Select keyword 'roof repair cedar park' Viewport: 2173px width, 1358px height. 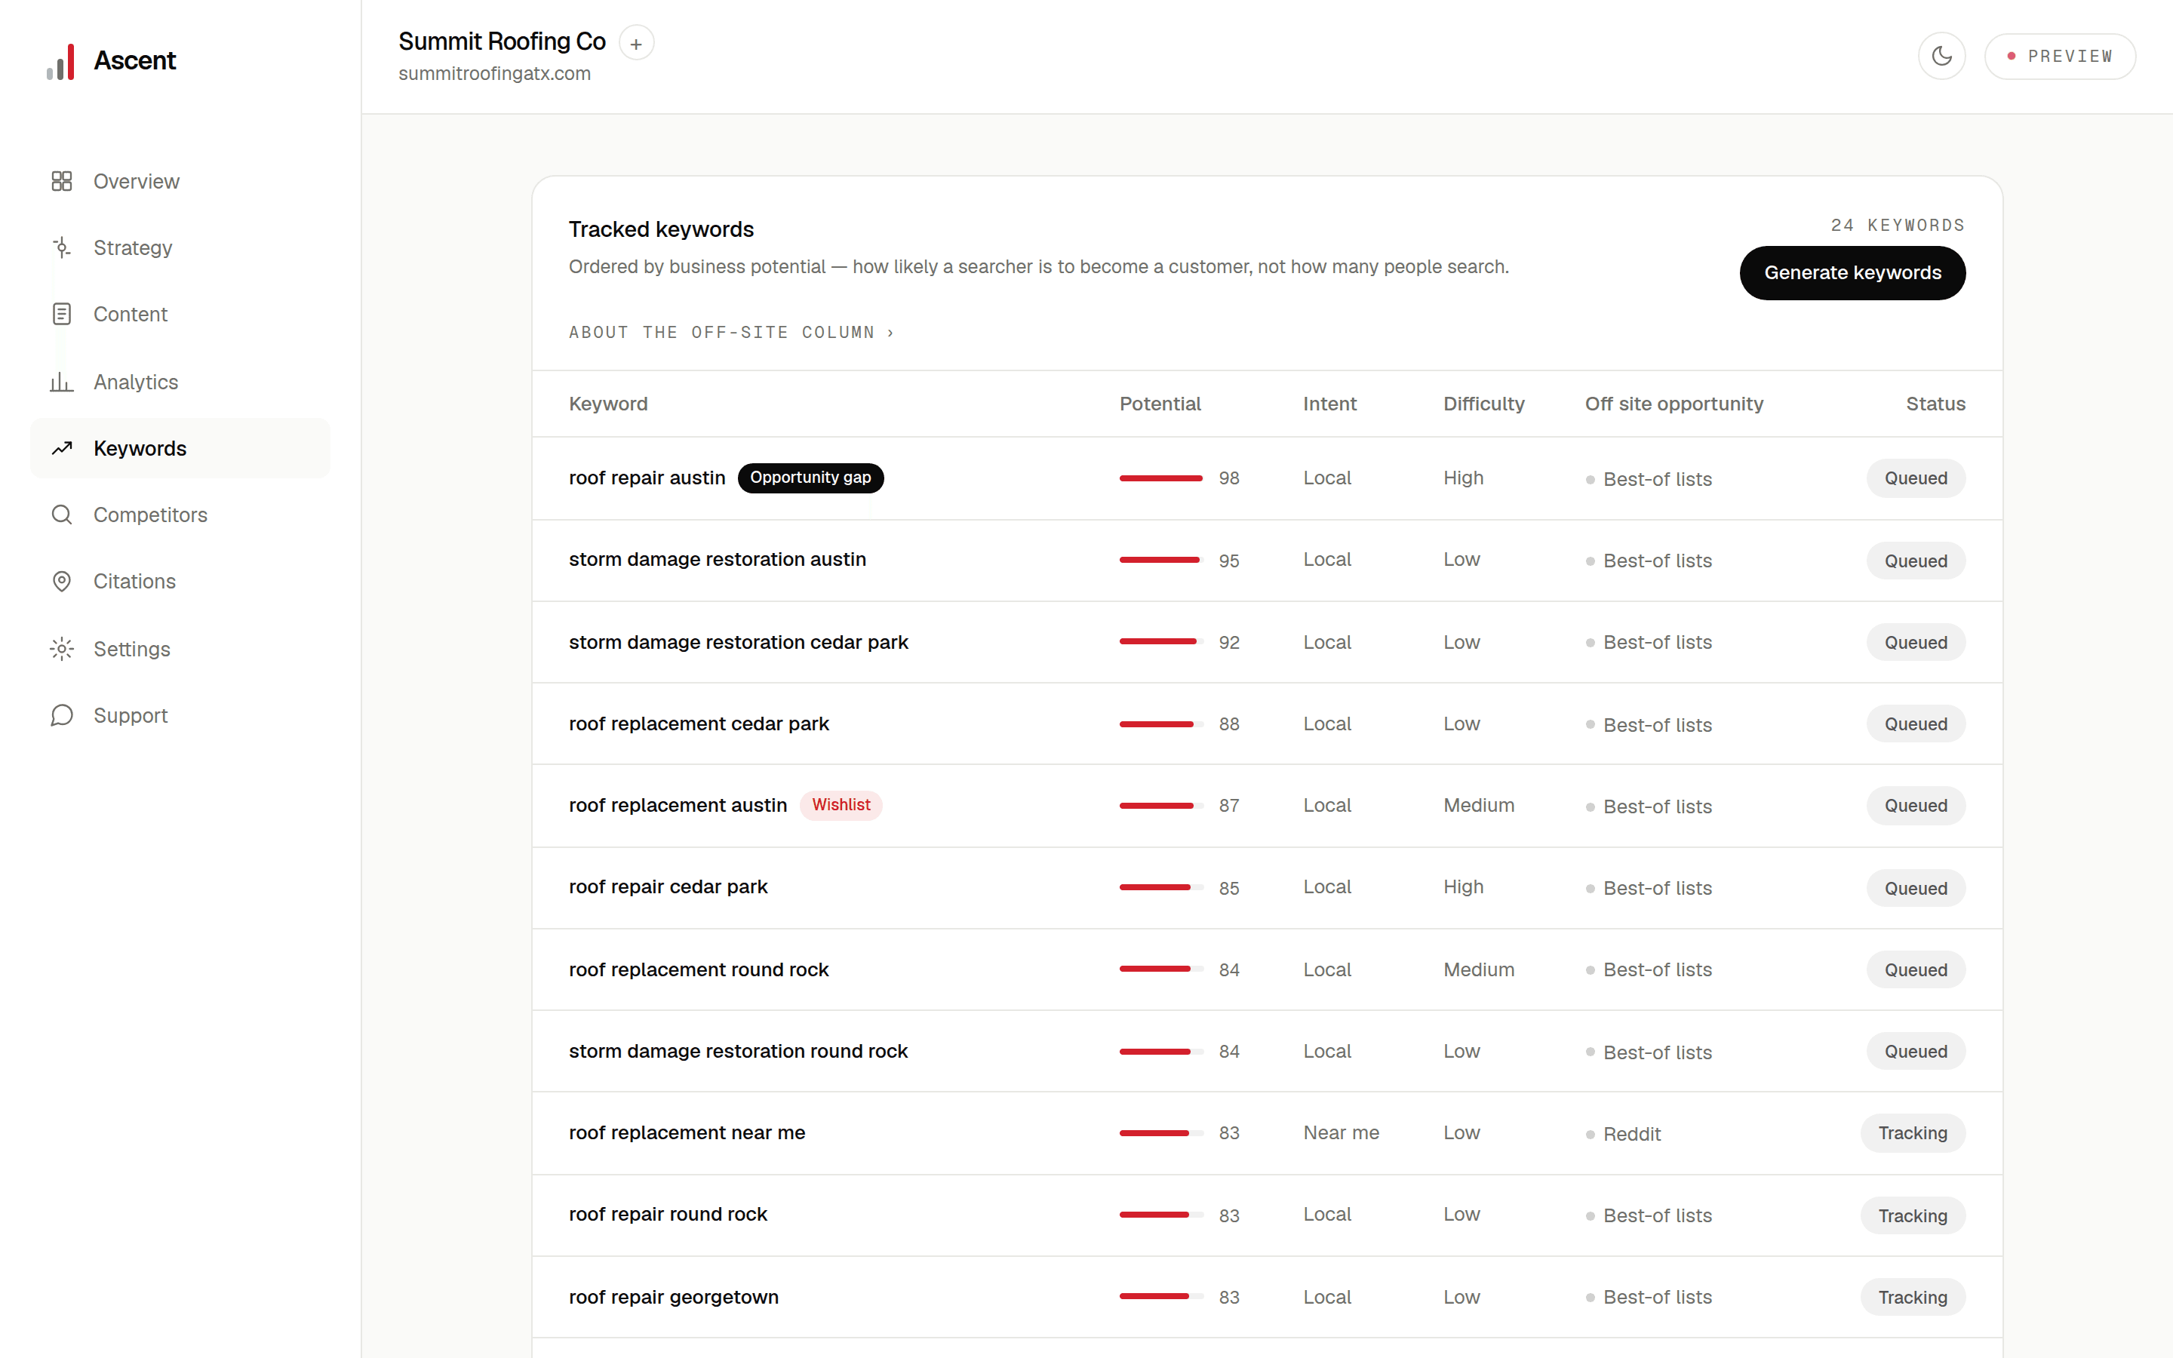(668, 886)
